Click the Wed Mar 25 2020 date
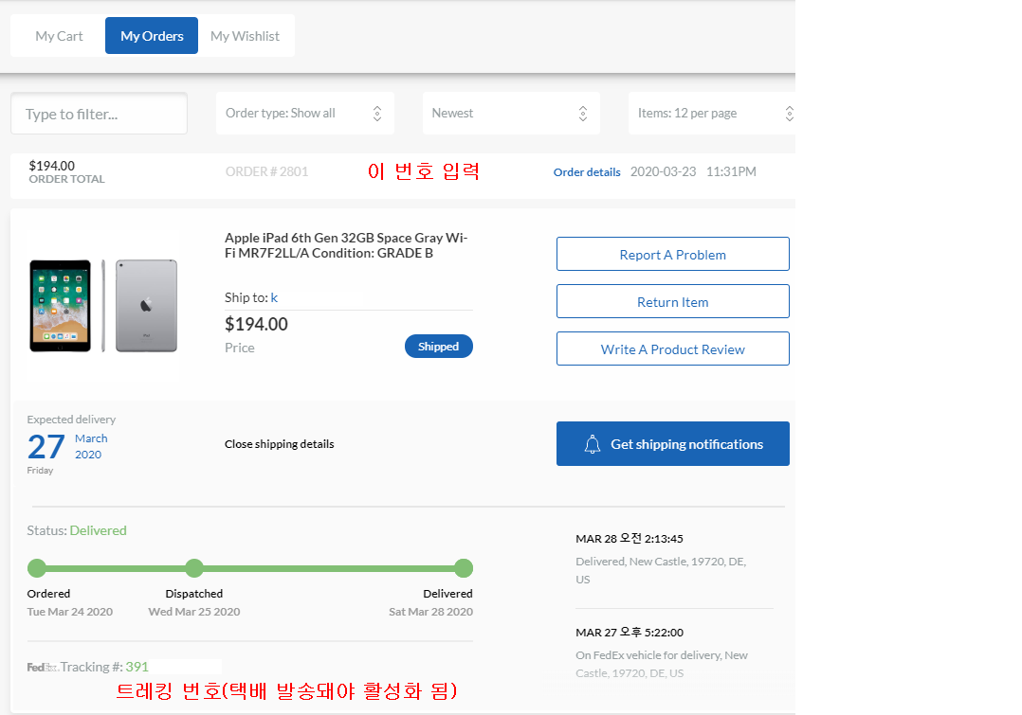The image size is (1022, 715). (x=194, y=612)
